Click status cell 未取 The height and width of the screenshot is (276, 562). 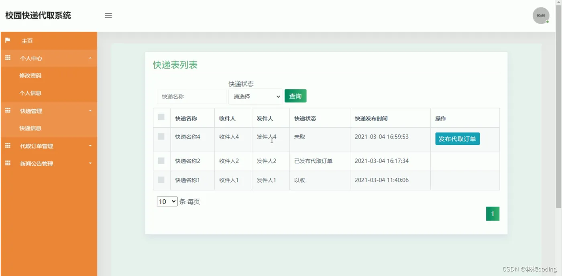tap(299, 137)
